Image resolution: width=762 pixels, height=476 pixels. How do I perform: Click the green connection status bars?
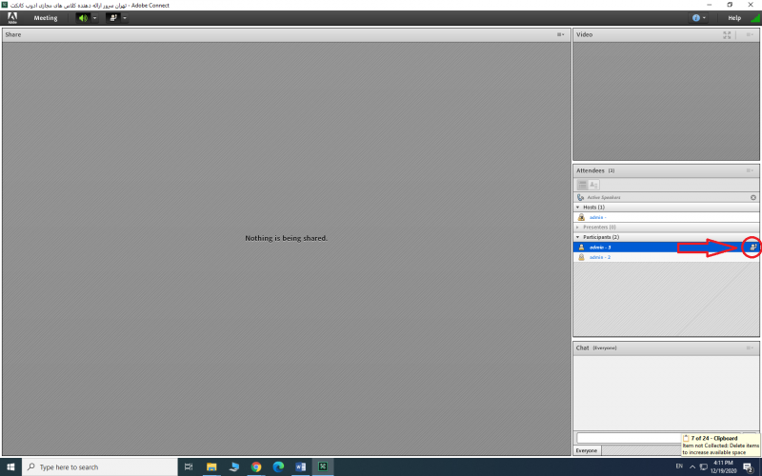(755, 18)
